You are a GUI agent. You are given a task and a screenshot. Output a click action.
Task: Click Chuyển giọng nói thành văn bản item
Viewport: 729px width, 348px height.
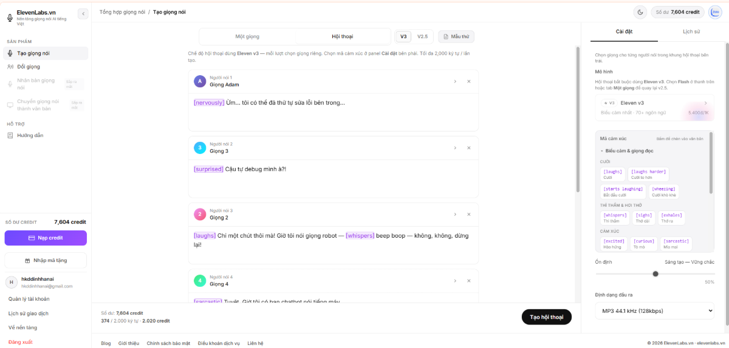click(x=46, y=105)
